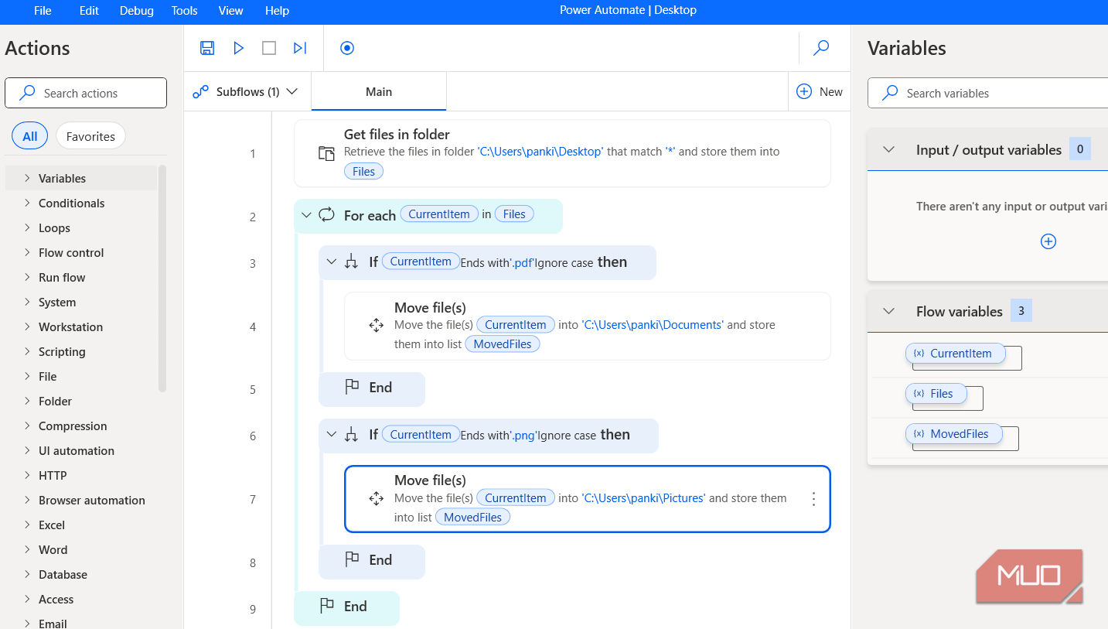Viewport: 1108px width, 629px height.
Task: Expand the Run flow action group
Action: tap(27, 277)
